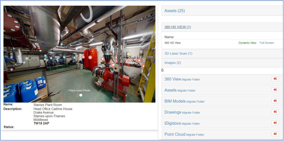
Task: Open the 360 View folder
Action: click(x=173, y=79)
